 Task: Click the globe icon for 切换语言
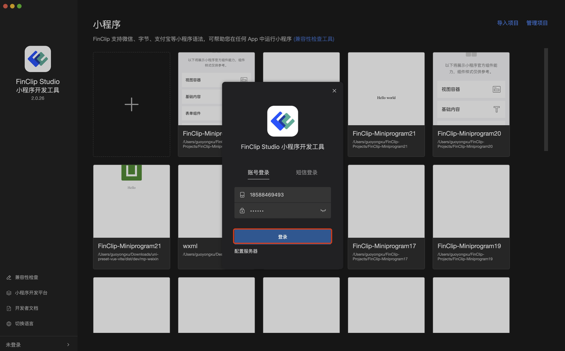[9, 324]
